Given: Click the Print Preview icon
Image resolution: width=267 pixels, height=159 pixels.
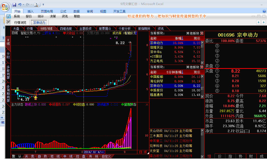Looking at the screenshot, I should (x=35, y=5).
